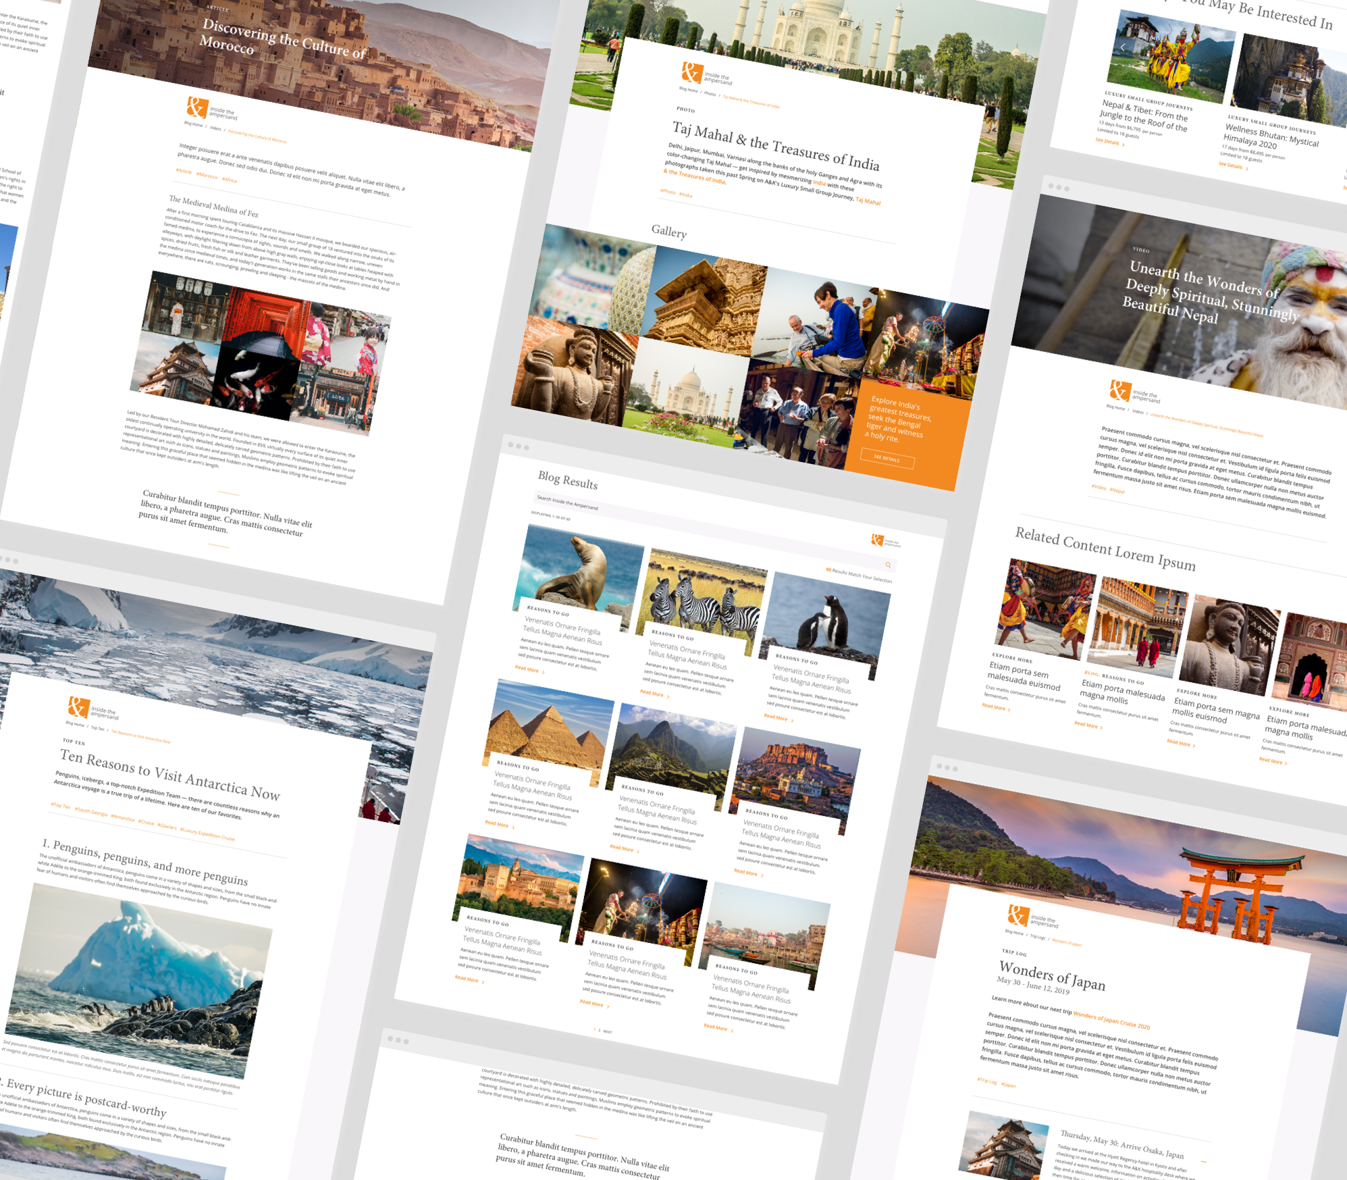Viewport: 1347px width, 1180px height.
Task: Click Read More under the sea lion post
Action: pyautogui.click(x=527, y=669)
